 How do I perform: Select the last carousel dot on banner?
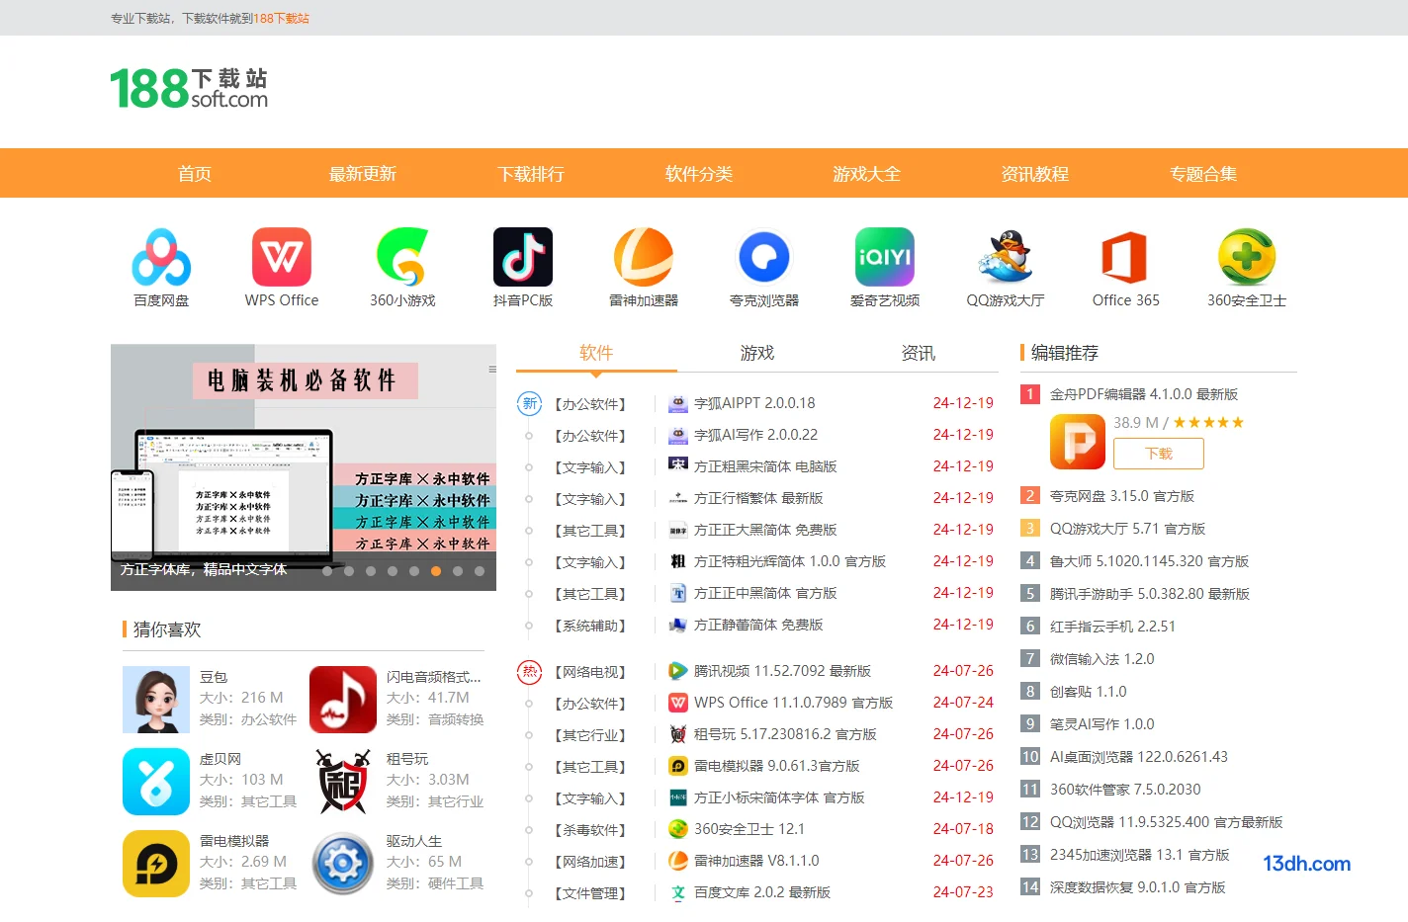pyautogui.click(x=480, y=571)
